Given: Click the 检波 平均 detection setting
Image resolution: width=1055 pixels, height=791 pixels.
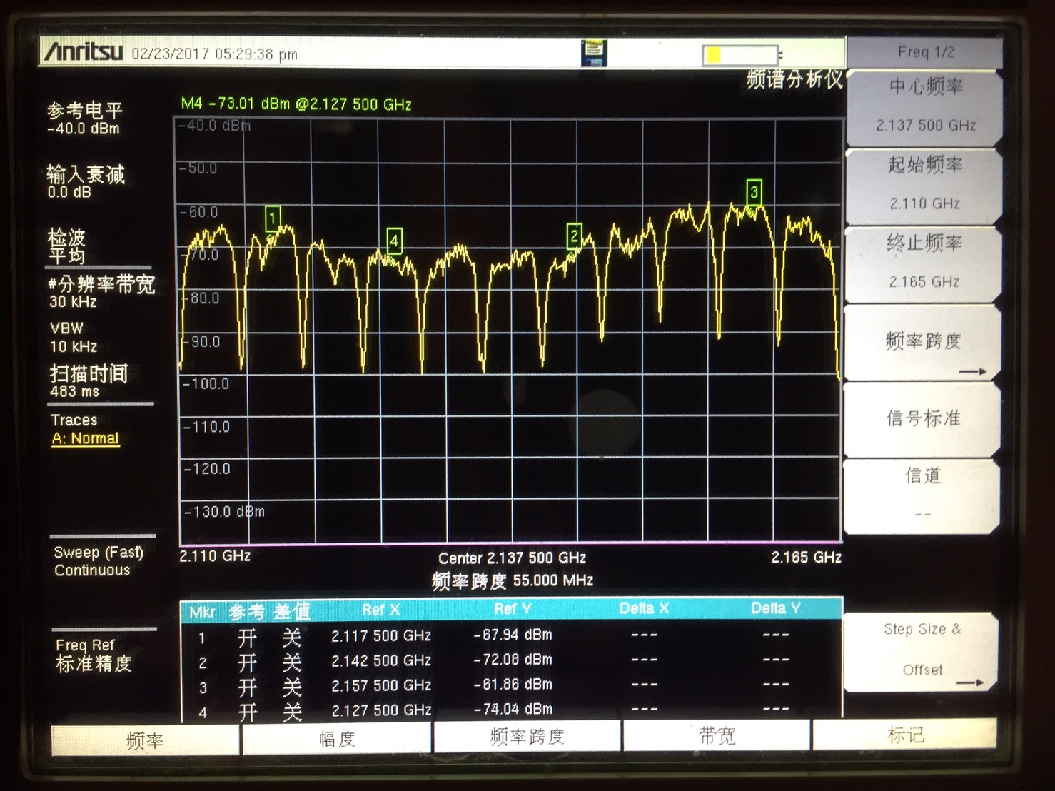Looking at the screenshot, I should click(66, 246).
